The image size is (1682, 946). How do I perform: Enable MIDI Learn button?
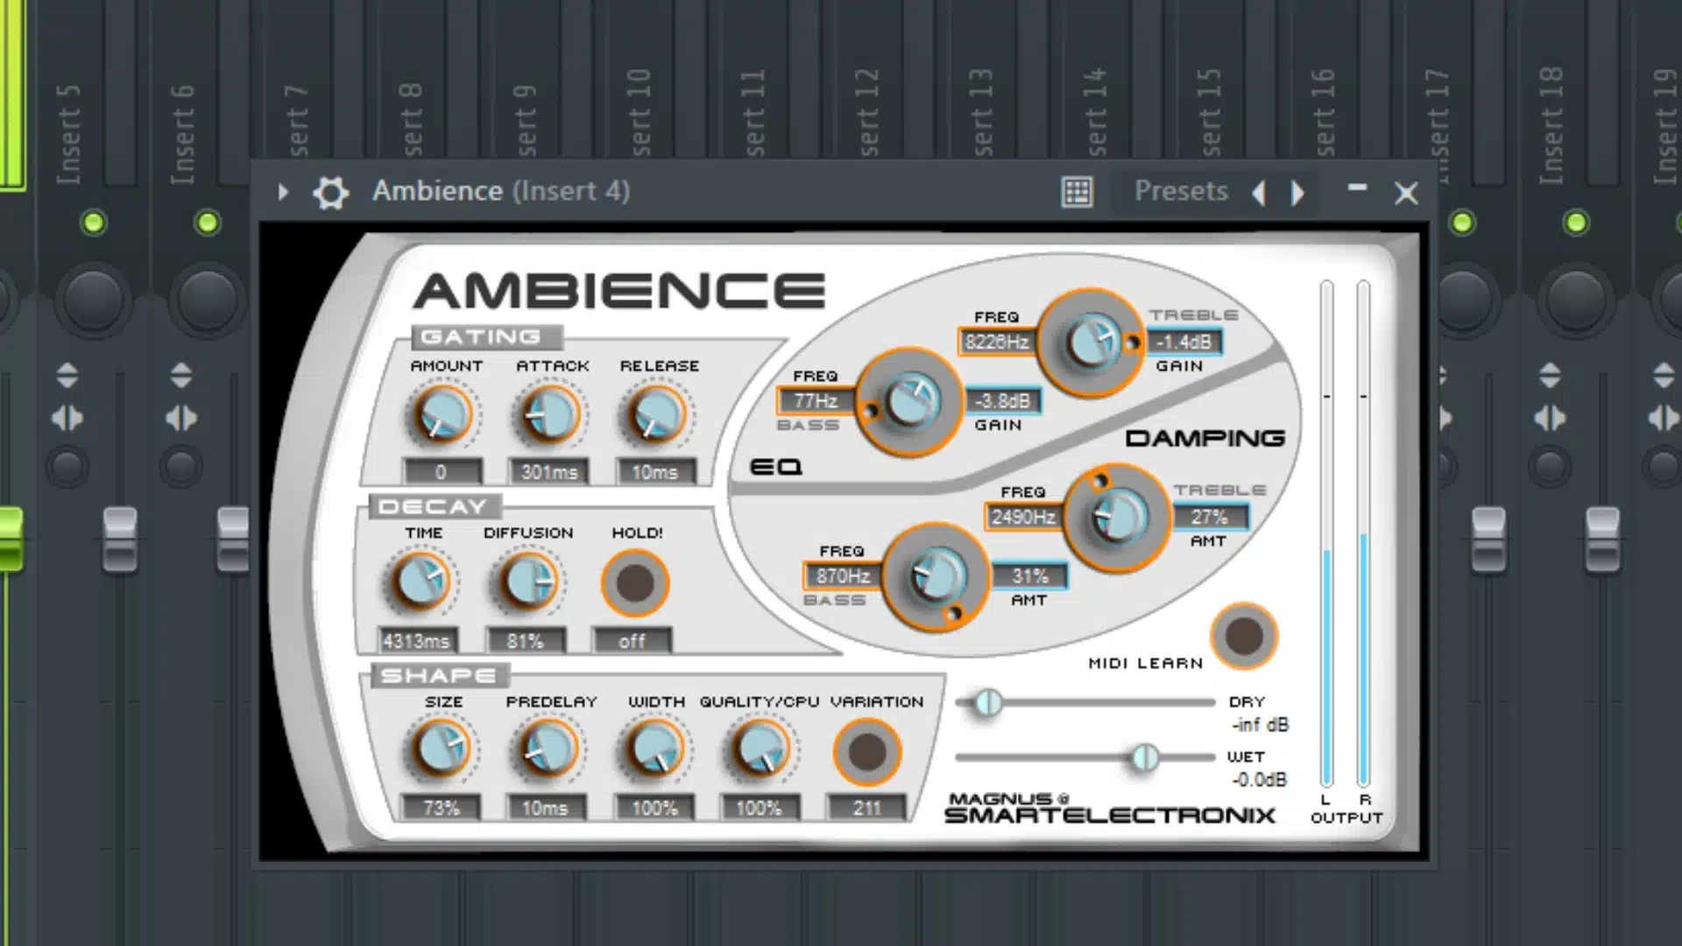(1244, 636)
